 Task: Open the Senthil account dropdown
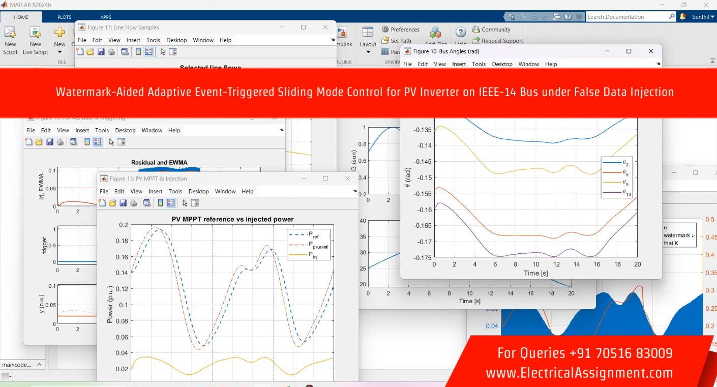(x=703, y=17)
